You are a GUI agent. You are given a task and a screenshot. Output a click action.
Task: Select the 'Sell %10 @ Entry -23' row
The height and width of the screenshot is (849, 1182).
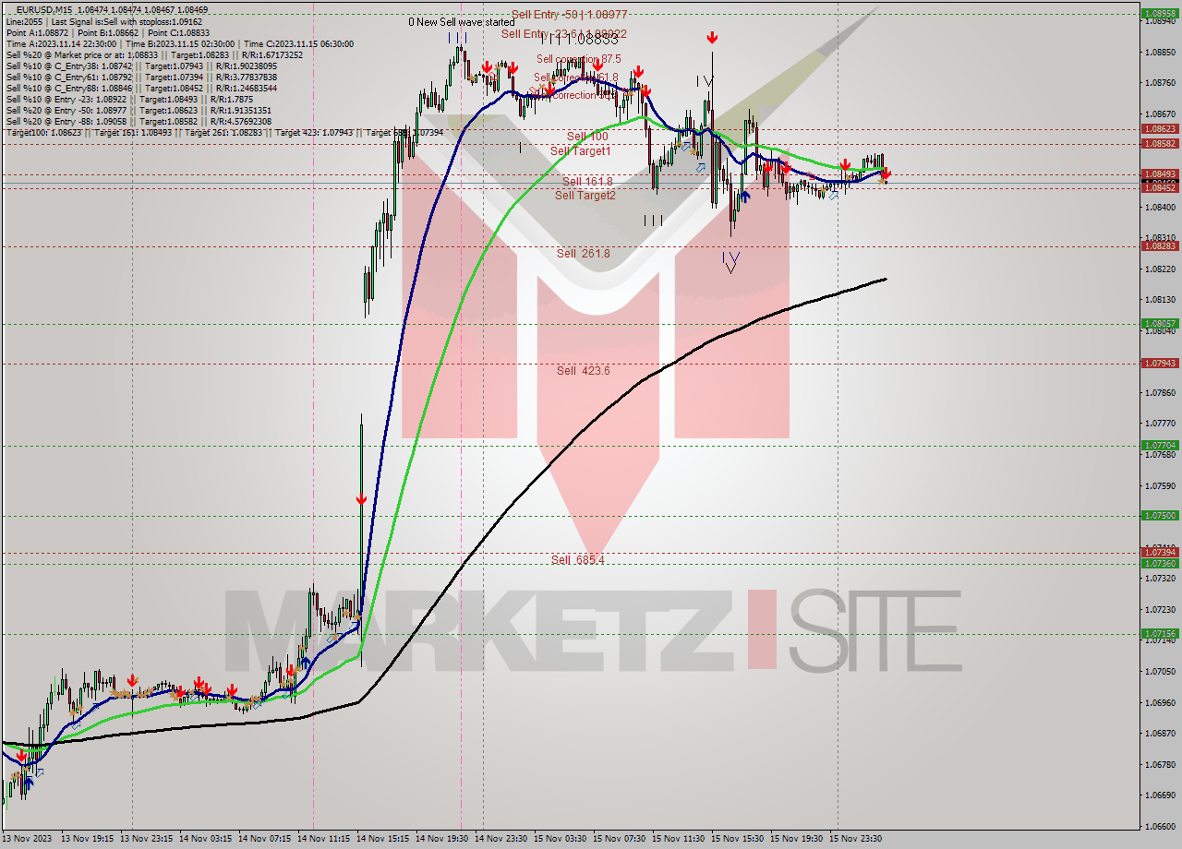pos(129,99)
